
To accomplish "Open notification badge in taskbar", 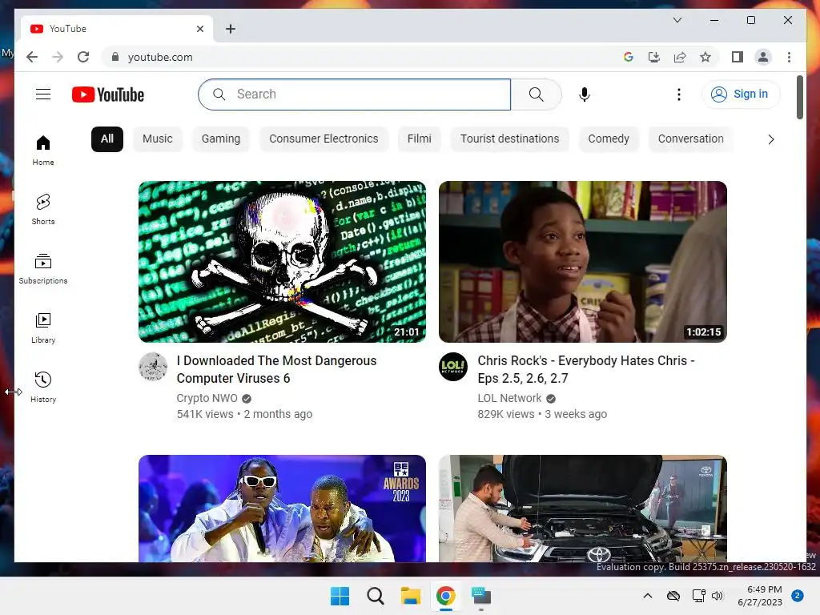I will (x=798, y=596).
